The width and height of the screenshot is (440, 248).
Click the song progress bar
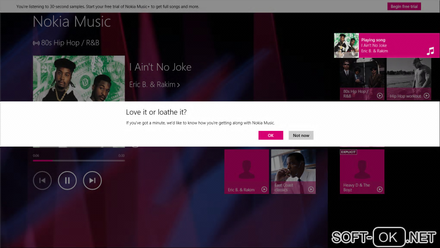(x=79, y=161)
